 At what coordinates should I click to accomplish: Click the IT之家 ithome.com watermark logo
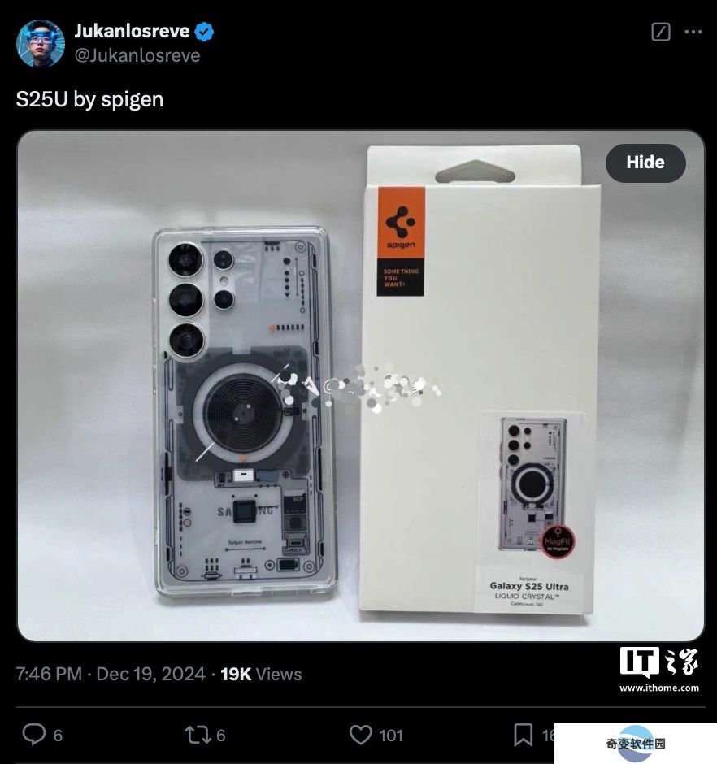[x=659, y=669]
